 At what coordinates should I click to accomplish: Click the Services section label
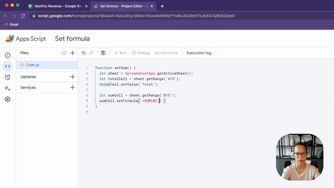(28, 87)
